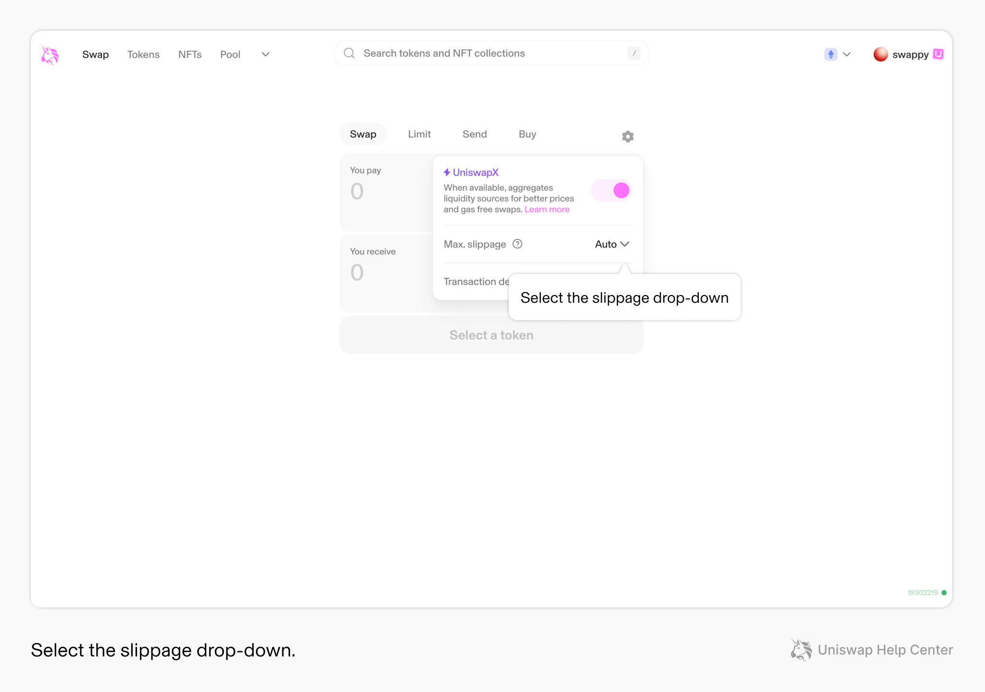Image resolution: width=985 pixels, height=692 pixels.
Task: Open the Auto slippage dropdown
Action: pyautogui.click(x=611, y=244)
